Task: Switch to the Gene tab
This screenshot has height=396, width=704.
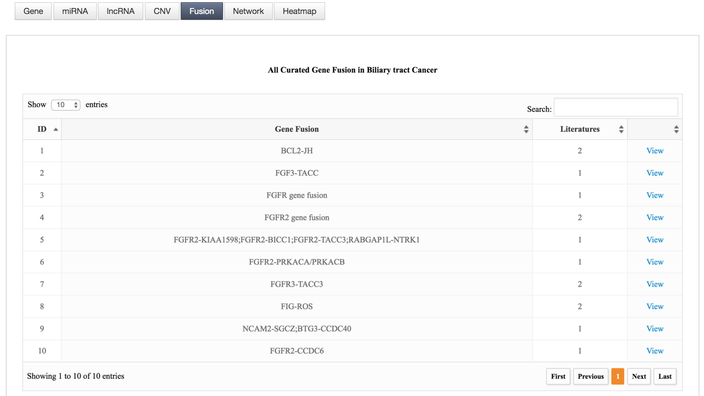Action: click(x=33, y=11)
